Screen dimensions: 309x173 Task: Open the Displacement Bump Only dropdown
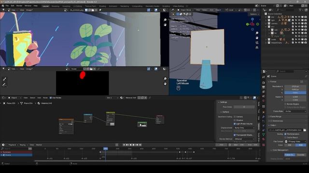244,128
